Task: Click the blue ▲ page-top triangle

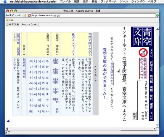Action: (8, 121)
